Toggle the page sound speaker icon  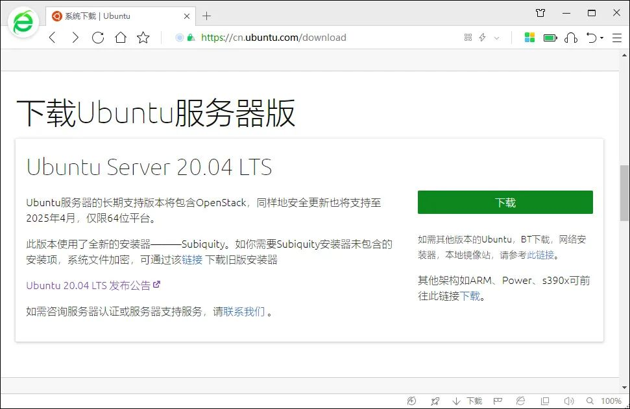pyautogui.click(x=568, y=401)
